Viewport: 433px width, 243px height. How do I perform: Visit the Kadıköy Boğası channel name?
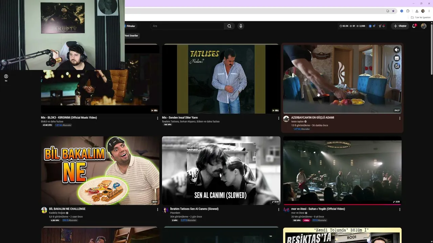point(57,213)
